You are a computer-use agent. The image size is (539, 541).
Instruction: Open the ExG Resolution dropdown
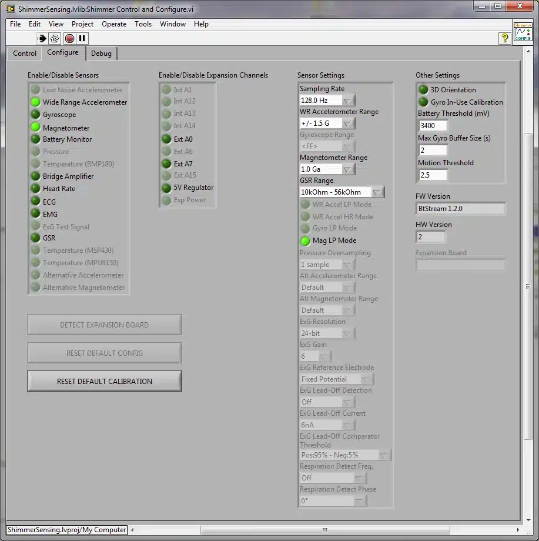click(347, 333)
